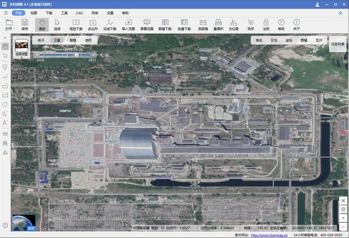
Task: Choose the 框选下载 box download tool
Action: pyautogui.click(x=76, y=24)
